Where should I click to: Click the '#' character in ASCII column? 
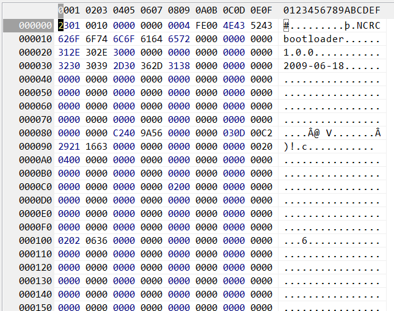click(286, 26)
